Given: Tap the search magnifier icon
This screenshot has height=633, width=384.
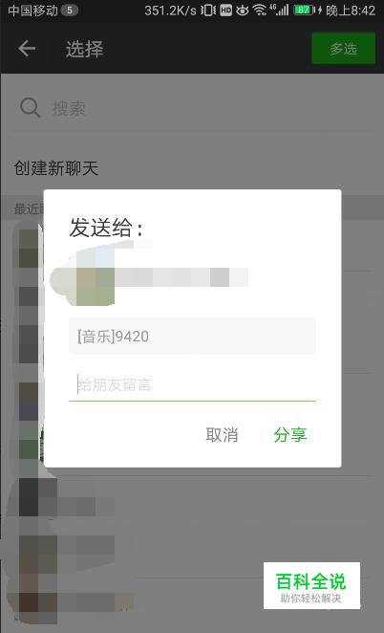Looking at the screenshot, I should coord(31,108).
